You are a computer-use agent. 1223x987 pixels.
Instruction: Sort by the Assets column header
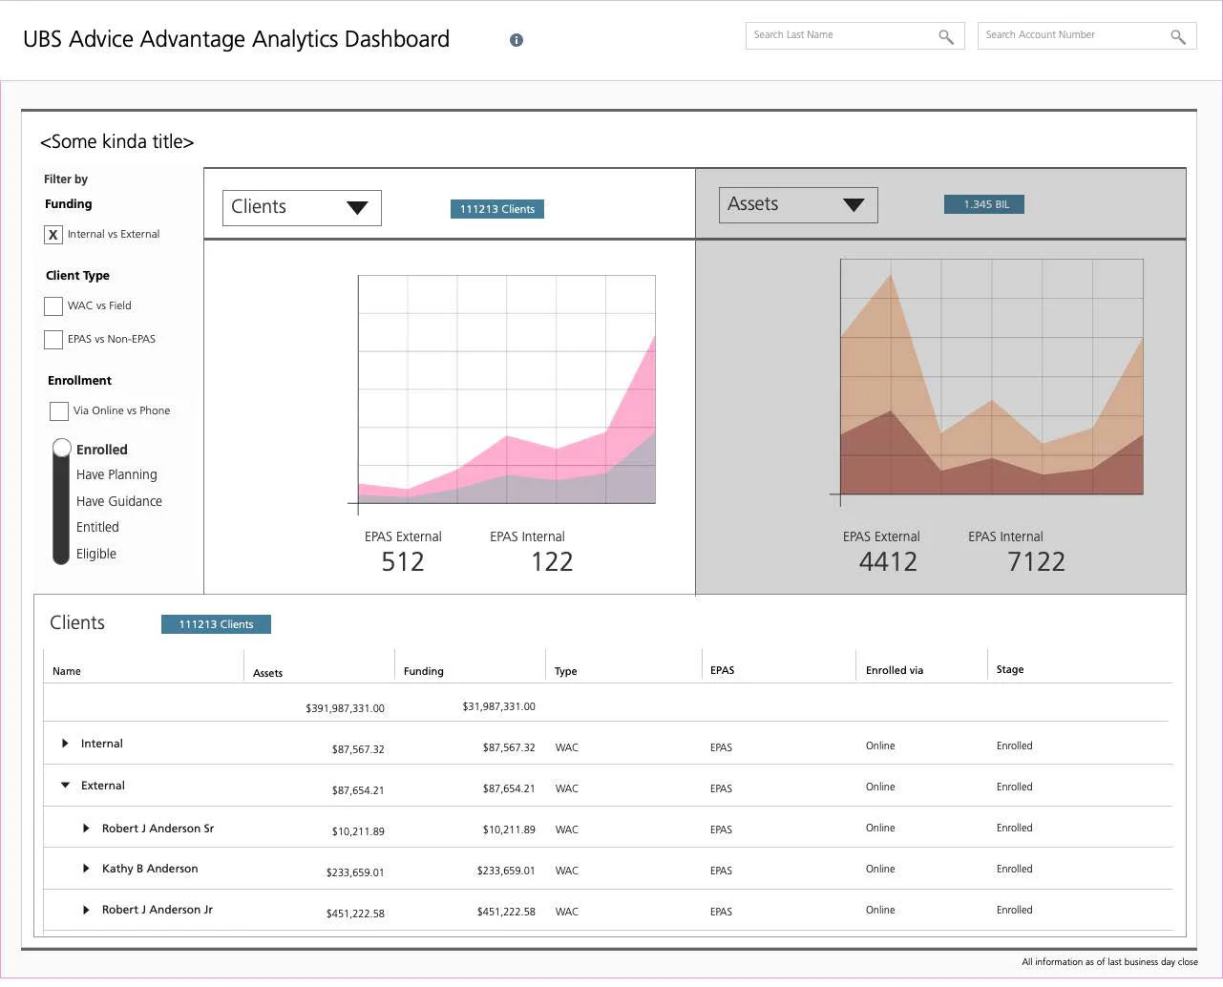[267, 673]
